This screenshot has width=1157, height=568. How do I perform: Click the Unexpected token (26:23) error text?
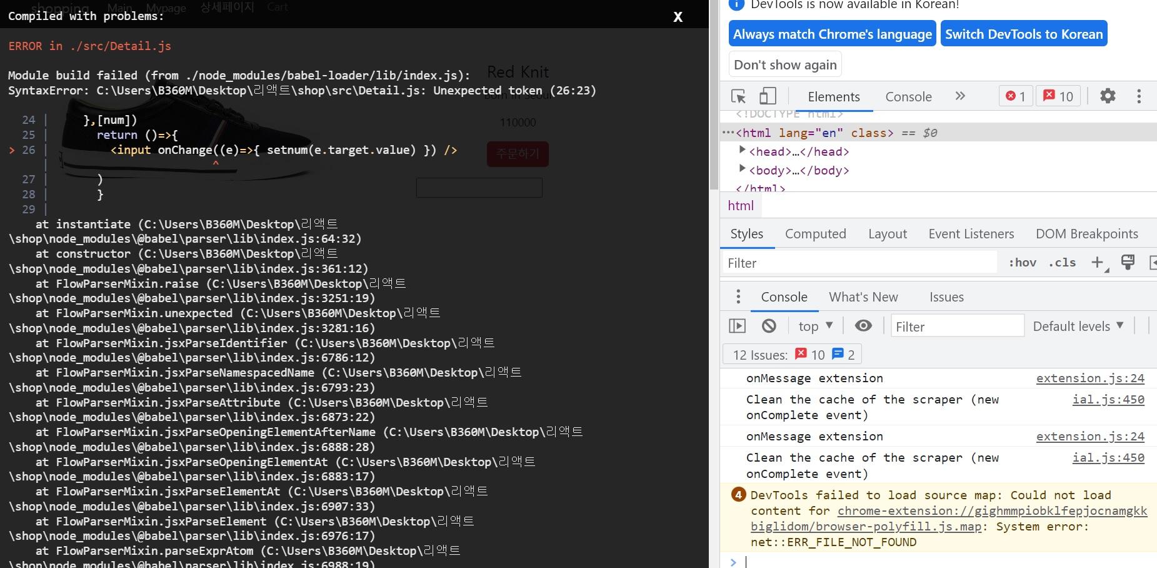pos(514,91)
